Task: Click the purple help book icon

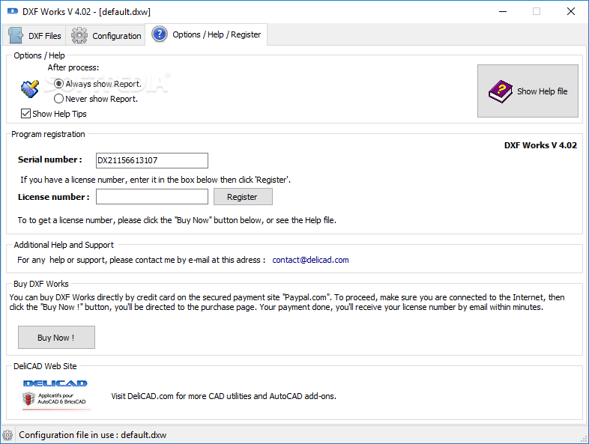Action: pos(501,91)
